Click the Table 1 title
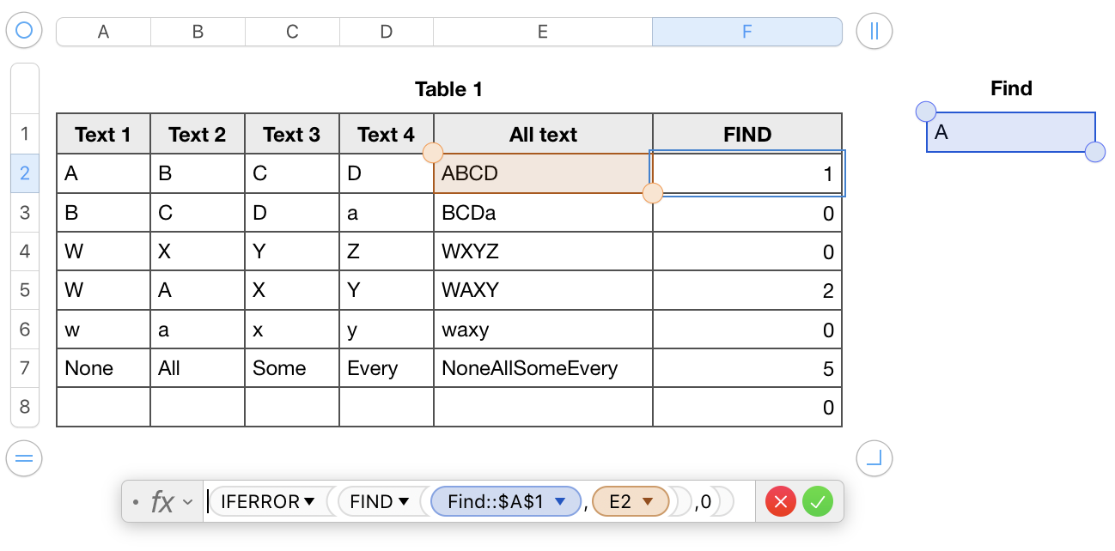 (x=448, y=89)
